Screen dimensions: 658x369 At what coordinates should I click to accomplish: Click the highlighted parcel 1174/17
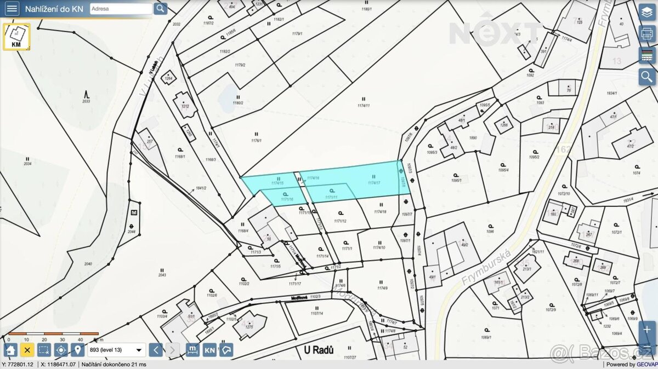(373, 183)
